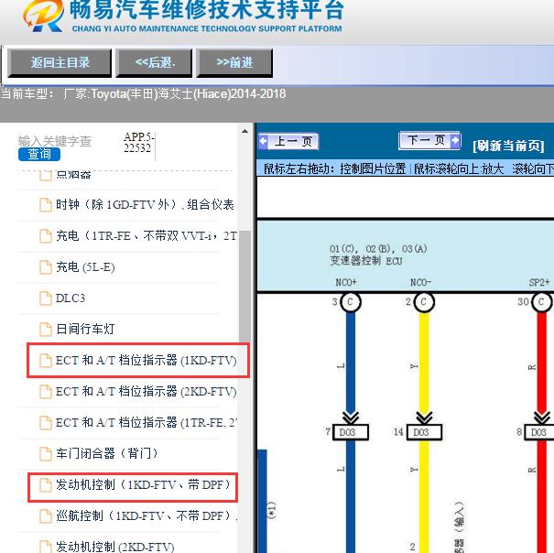Click the sidebar scroll-up arrow
Image resolution: width=554 pixels, height=553 pixels.
click(244, 131)
